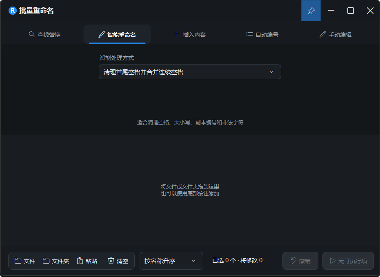Open the 插入内容 tab
The width and height of the screenshot is (380, 277).
(x=190, y=34)
